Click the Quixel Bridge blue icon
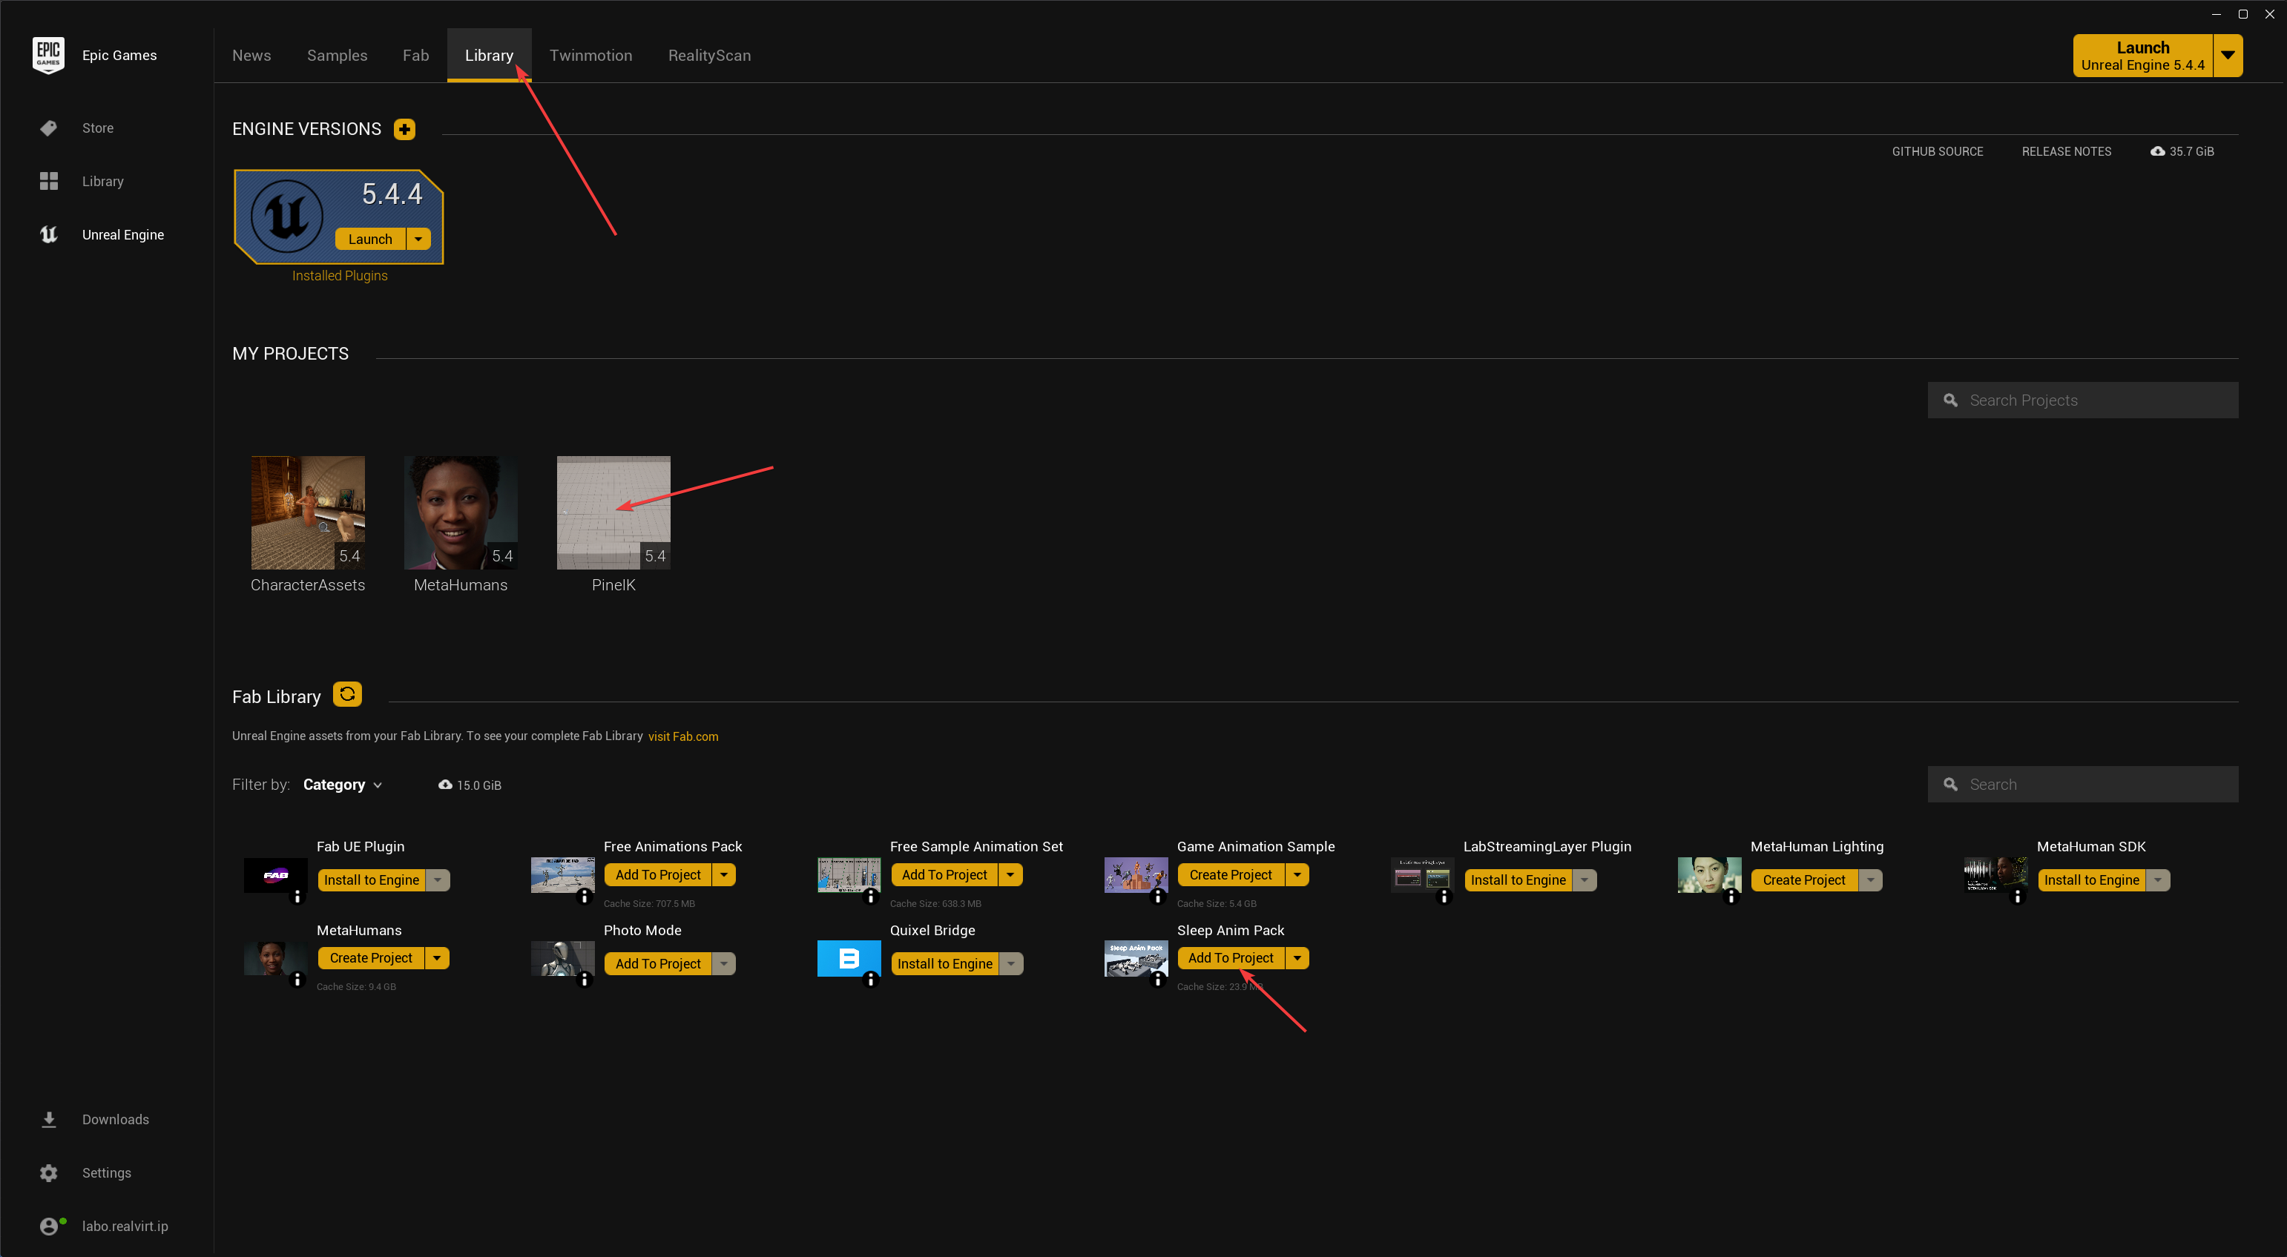2287x1257 pixels. (849, 959)
